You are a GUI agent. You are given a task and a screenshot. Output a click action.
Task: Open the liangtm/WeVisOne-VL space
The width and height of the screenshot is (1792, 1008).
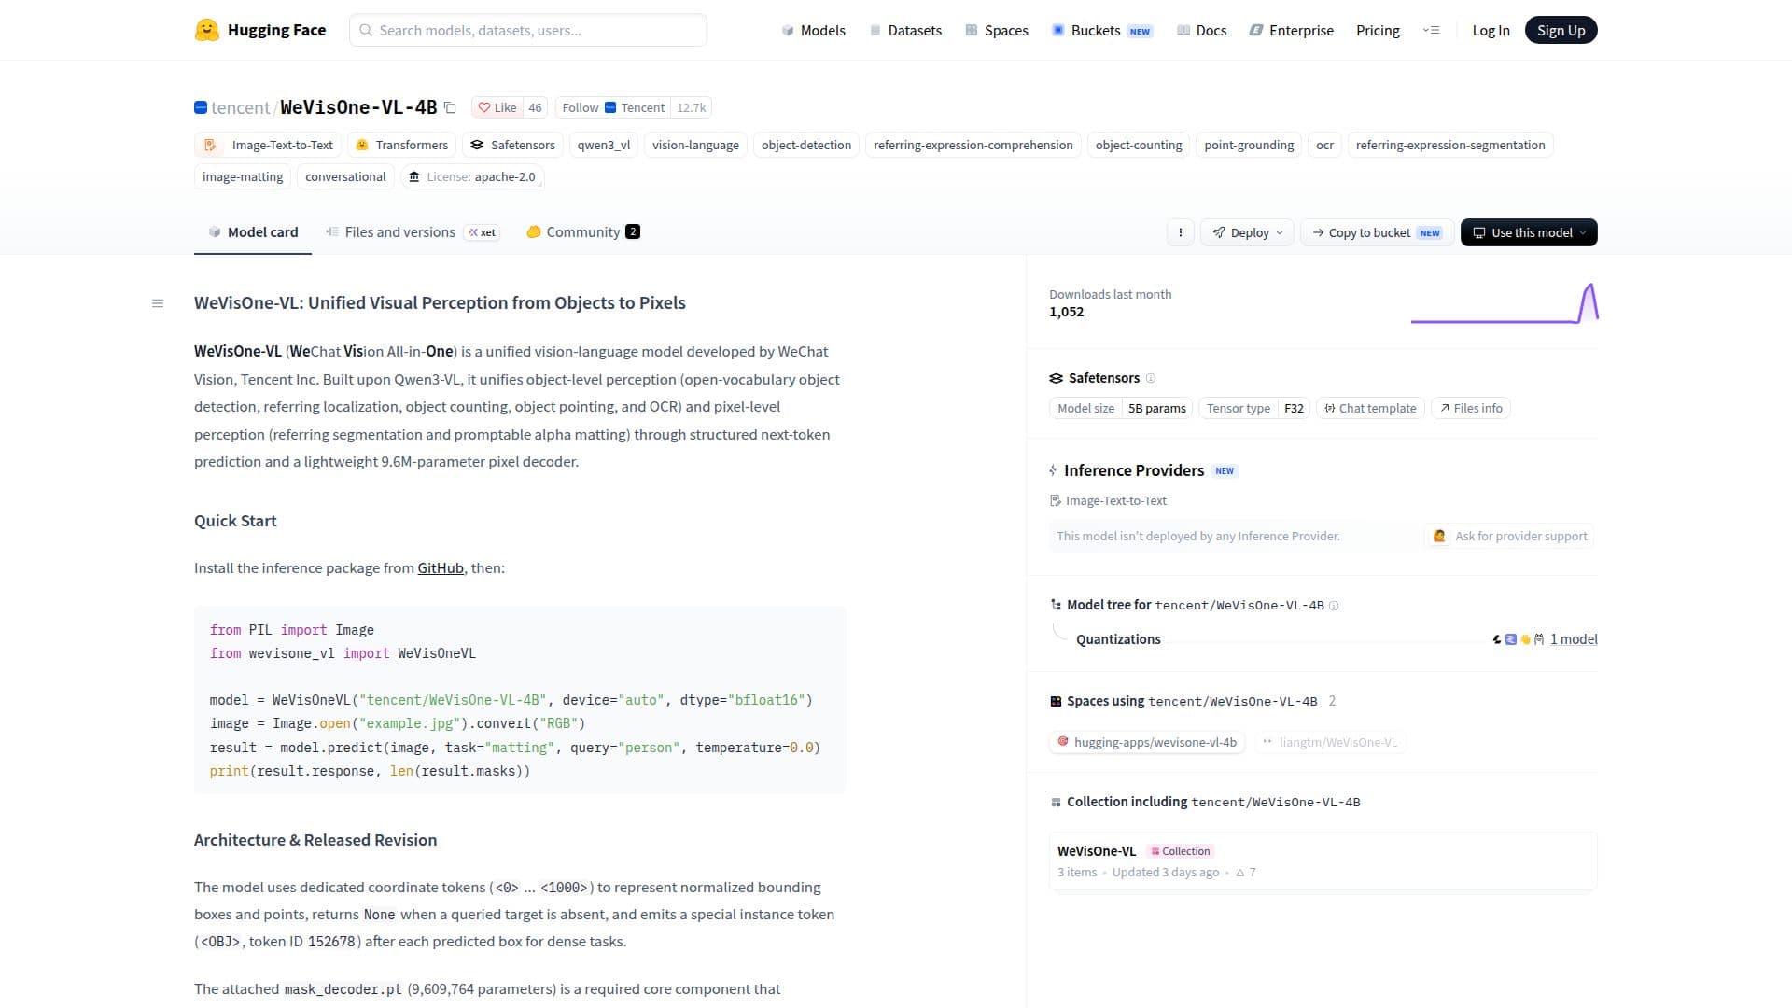(x=1330, y=742)
